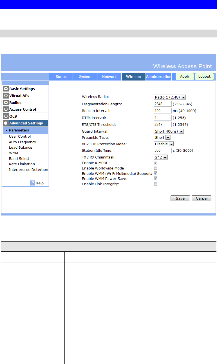The width and height of the screenshot is (217, 364).
Task: Open Rate Limitation submenu item
Action: coord(22,164)
